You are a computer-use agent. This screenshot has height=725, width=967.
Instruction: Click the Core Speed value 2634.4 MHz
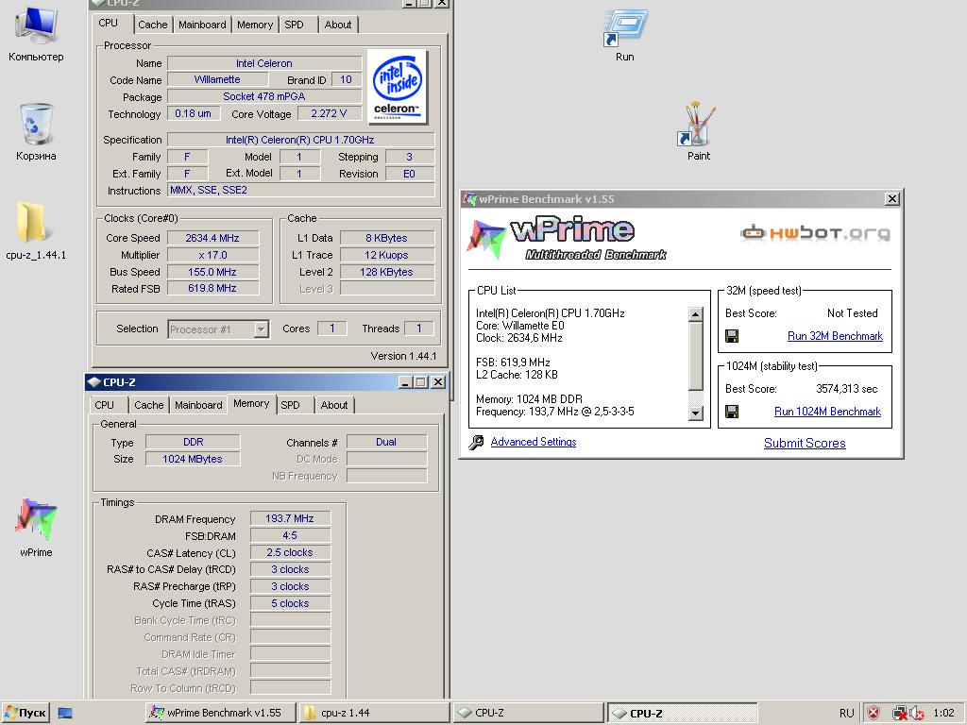pyautogui.click(x=212, y=238)
